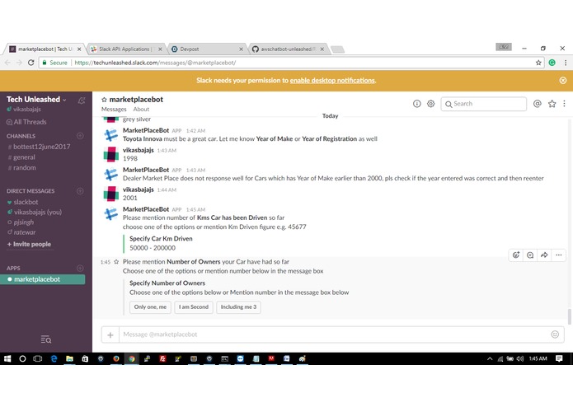Click the volume icon in the system tray
The image size is (573, 407).
tap(520, 359)
